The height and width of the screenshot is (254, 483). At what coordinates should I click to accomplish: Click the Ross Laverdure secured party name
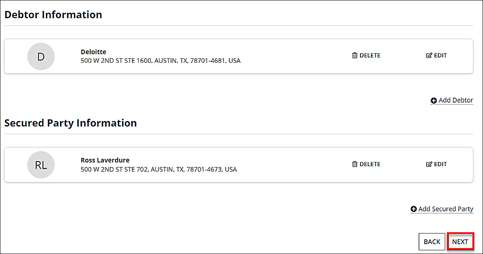click(x=105, y=160)
